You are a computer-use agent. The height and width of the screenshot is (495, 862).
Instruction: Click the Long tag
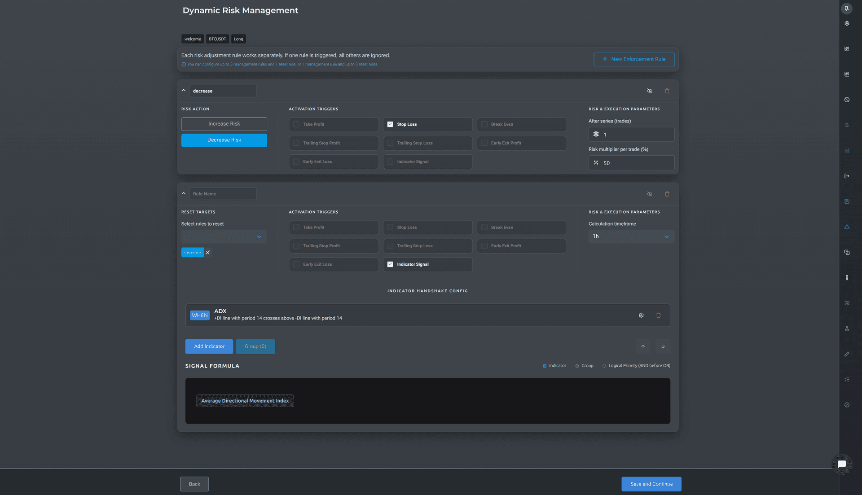coord(238,39)
